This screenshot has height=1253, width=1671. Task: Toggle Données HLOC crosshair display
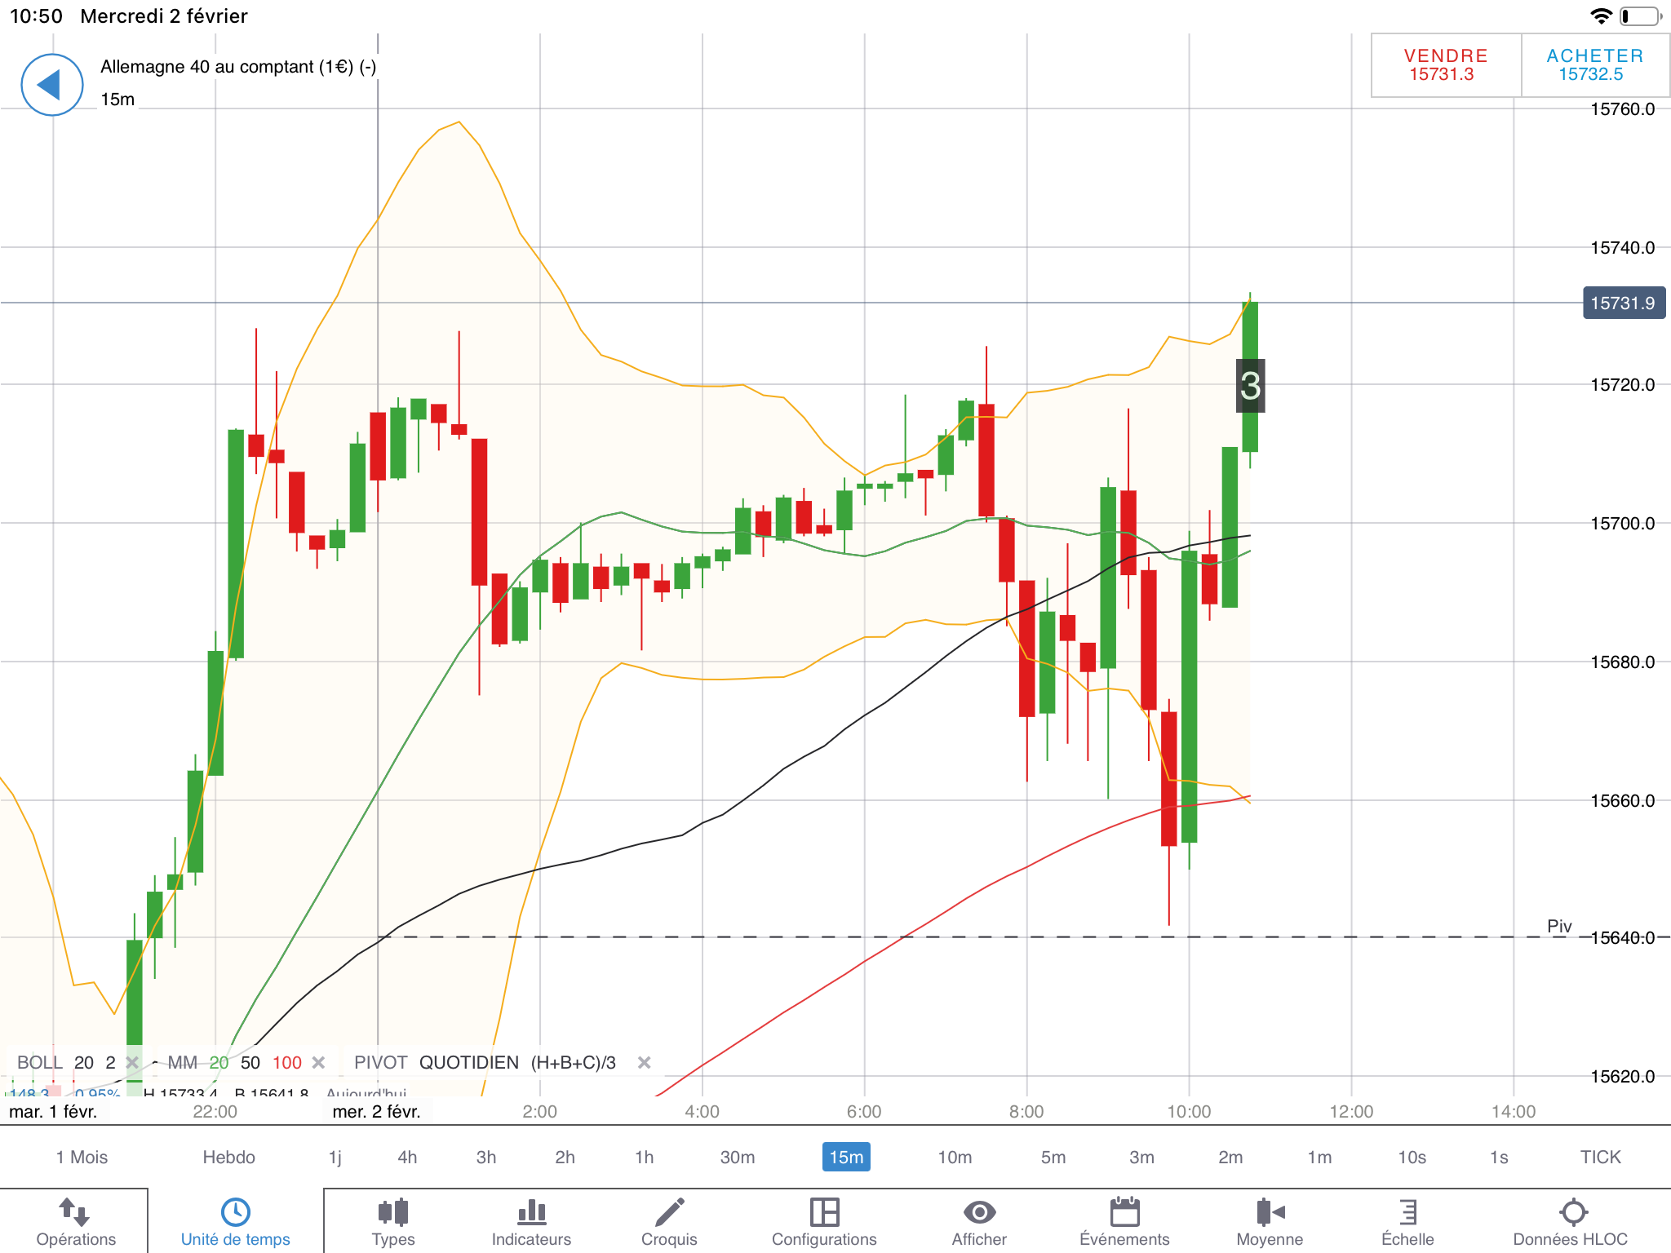point(1572,1212)
